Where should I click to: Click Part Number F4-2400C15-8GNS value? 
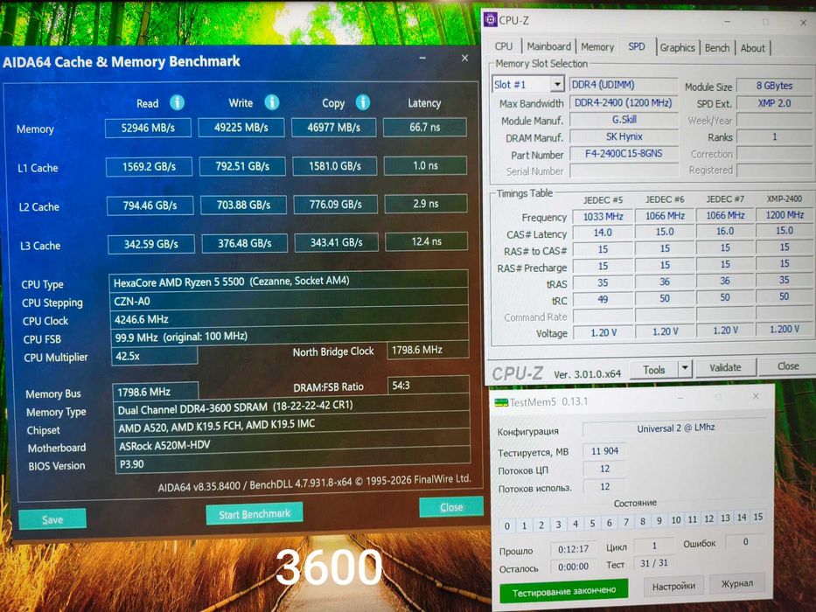tap(624, 154)
